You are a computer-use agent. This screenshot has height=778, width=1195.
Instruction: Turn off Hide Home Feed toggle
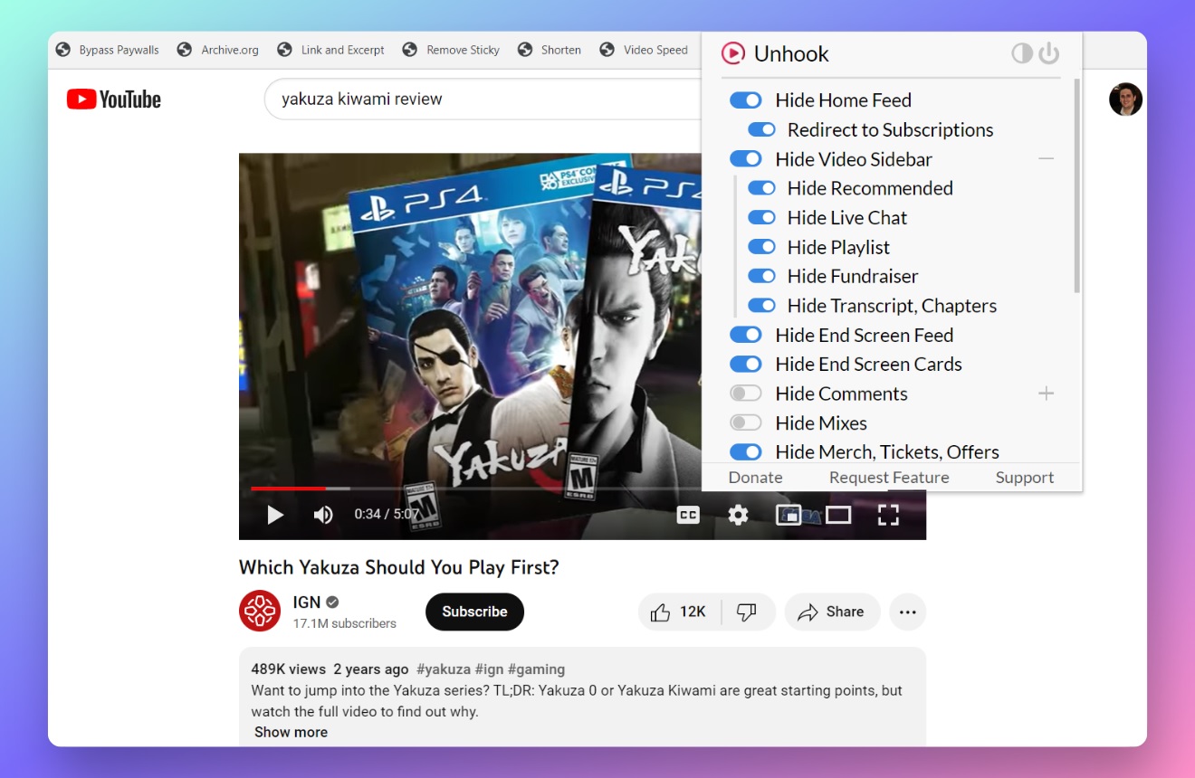[x=745, y=100]
